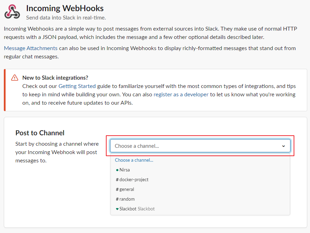Viewport: 310px width, 233px height.
Task: Select Nirsa from the channel list
Action: coord(200,170)
